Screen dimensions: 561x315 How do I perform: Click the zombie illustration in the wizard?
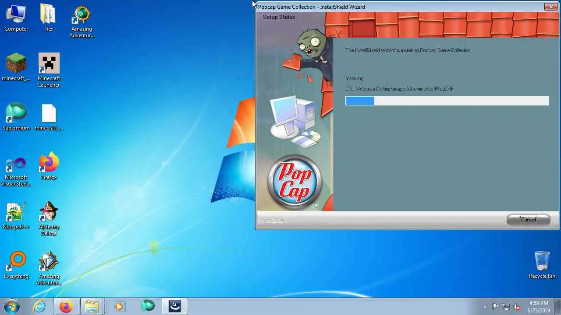point(311,56)
